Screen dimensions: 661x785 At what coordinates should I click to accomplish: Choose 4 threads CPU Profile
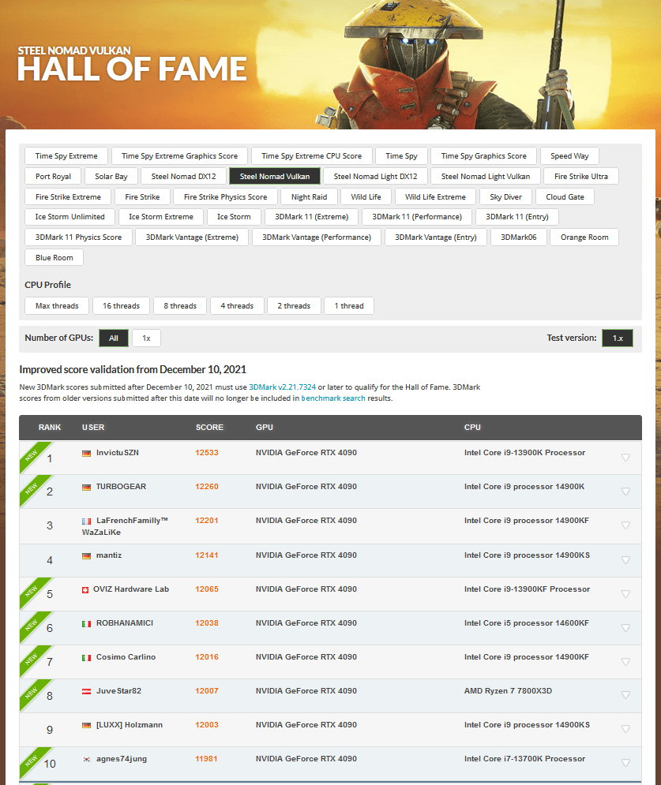coord(237,306)
